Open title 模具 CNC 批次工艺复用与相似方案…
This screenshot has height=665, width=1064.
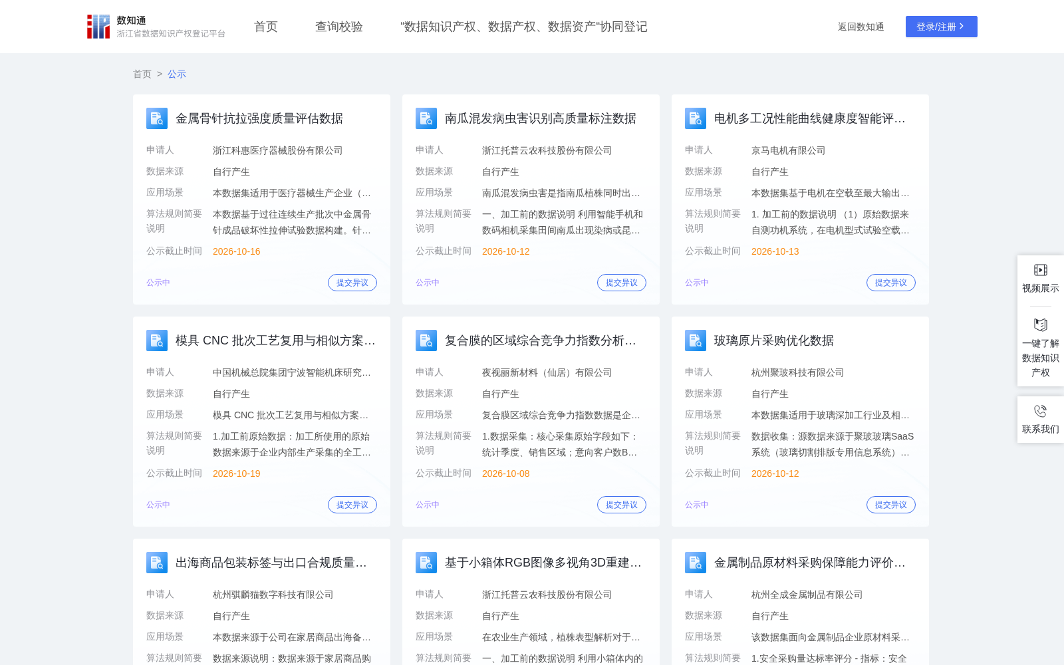point(275,340)
